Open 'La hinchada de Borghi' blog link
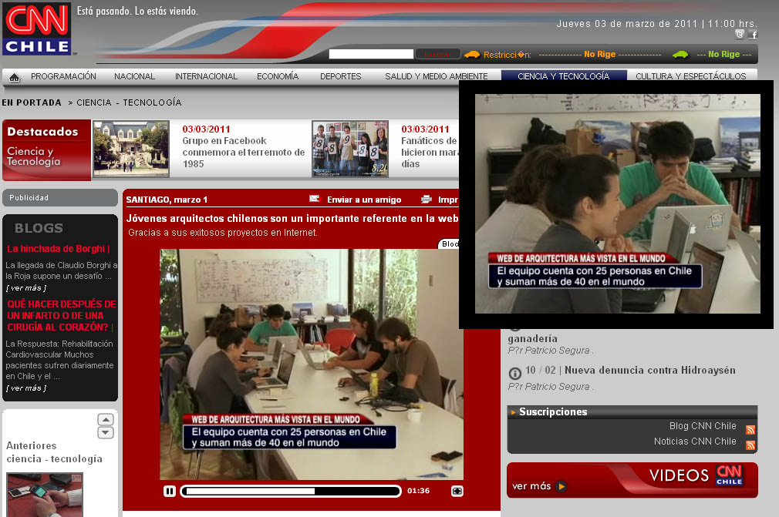The height and width of the screenshot is (517, 779). pos(58,249)
